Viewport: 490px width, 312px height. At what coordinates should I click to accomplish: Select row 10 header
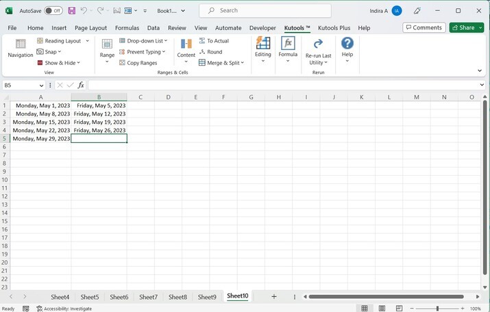coord(5,180)
